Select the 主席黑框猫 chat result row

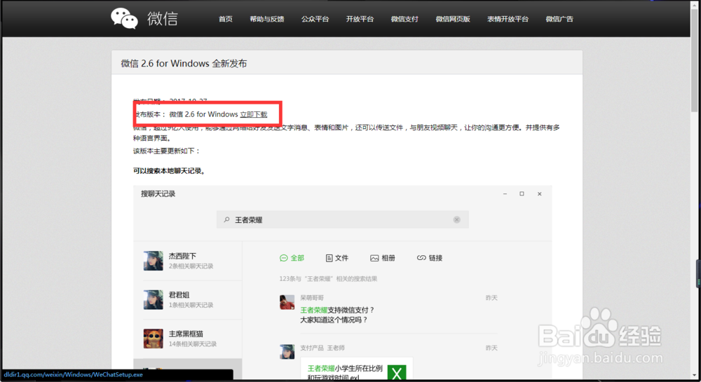[188, 339]
